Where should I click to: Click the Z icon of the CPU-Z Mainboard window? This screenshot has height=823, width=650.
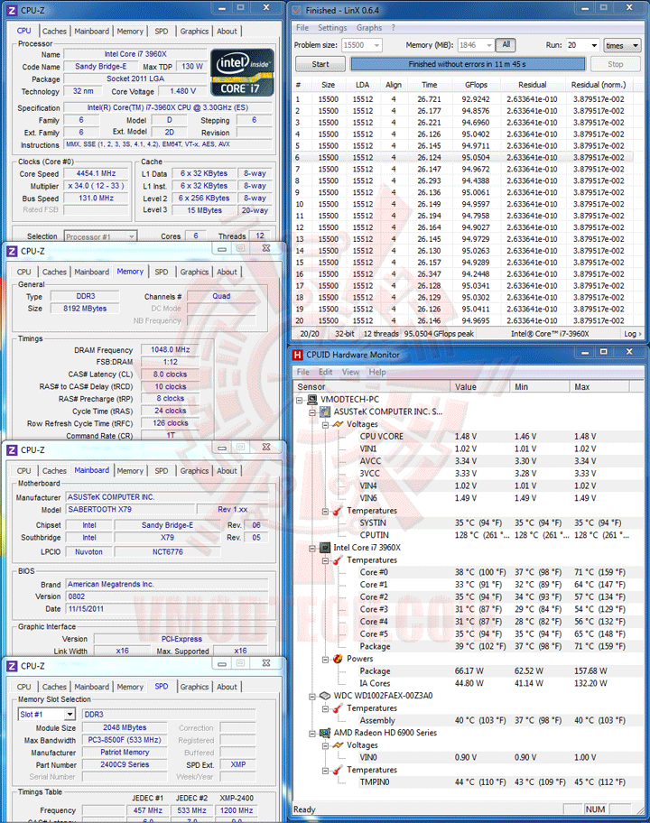click(12, 450)
